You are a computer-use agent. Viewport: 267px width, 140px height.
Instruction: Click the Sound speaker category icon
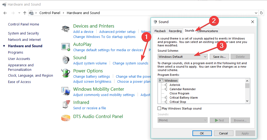66,60
